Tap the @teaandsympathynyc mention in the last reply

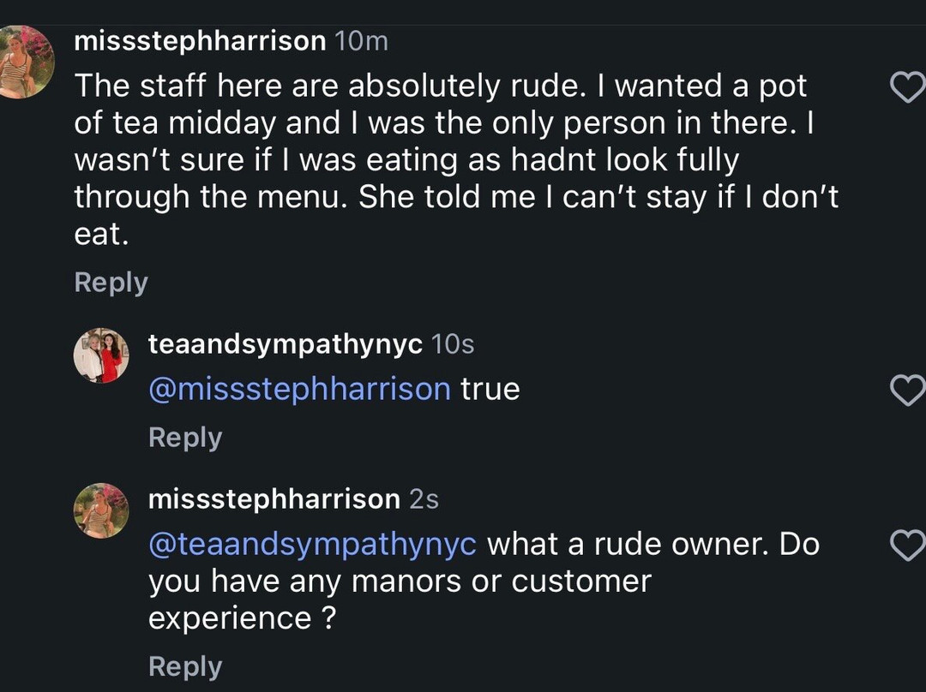(x=312, y=545)
